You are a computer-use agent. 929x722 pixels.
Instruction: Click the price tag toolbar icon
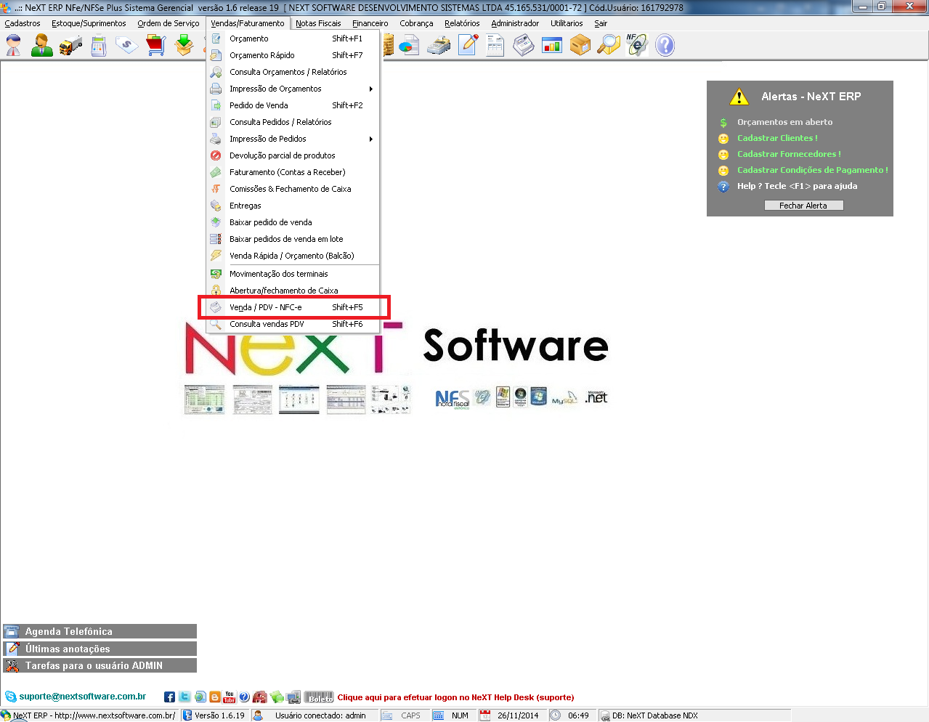click(126, 46)
